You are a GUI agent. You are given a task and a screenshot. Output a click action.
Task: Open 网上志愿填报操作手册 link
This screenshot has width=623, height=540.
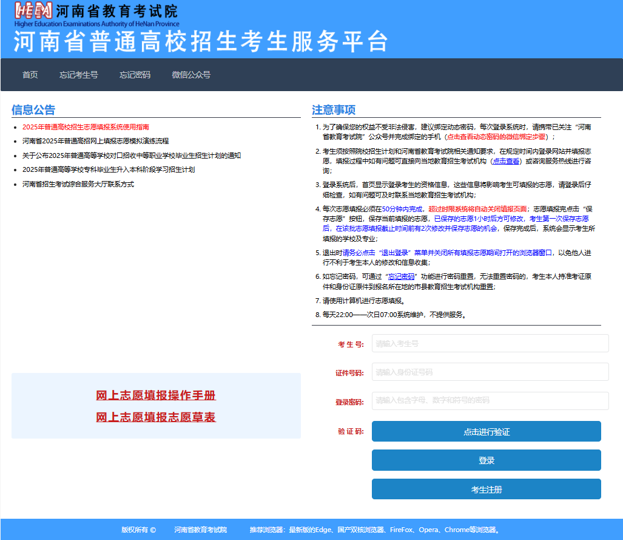coord(156,395)
